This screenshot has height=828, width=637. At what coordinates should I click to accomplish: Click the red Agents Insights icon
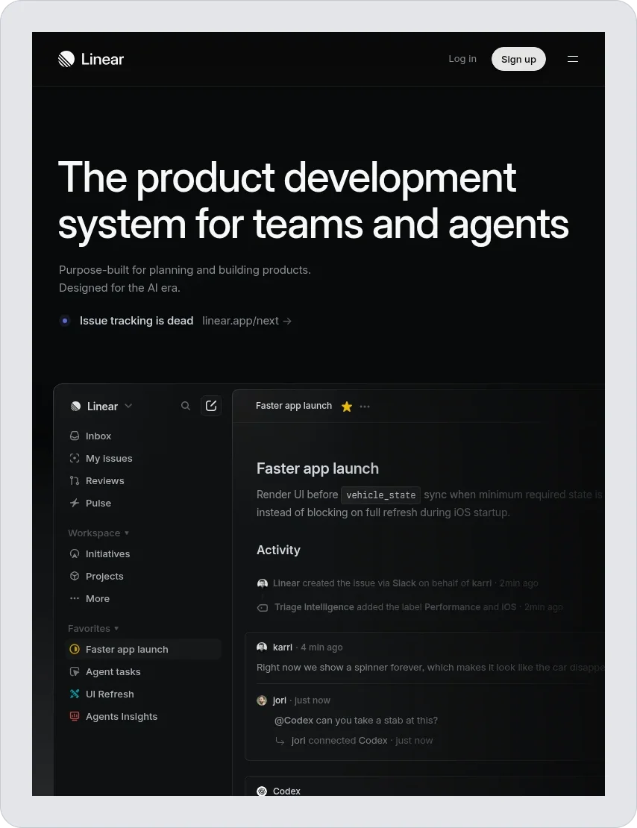tap(75, 716)
